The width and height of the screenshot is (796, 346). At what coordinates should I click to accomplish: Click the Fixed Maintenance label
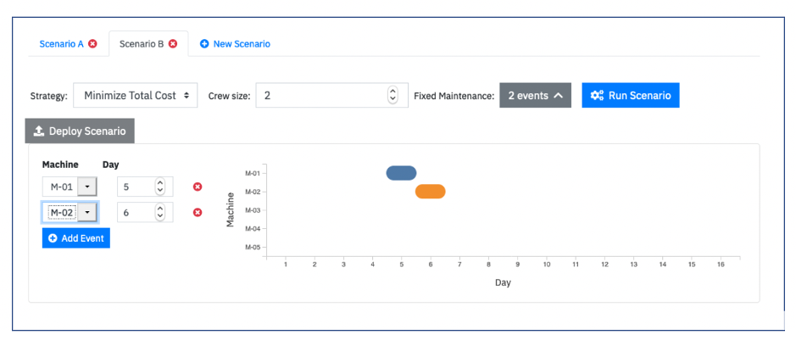point(454,96)
